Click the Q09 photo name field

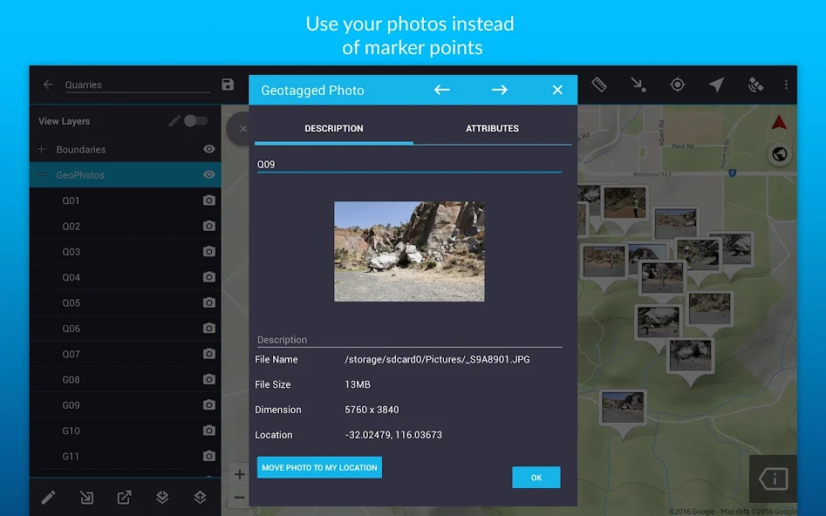pos(408,164)
